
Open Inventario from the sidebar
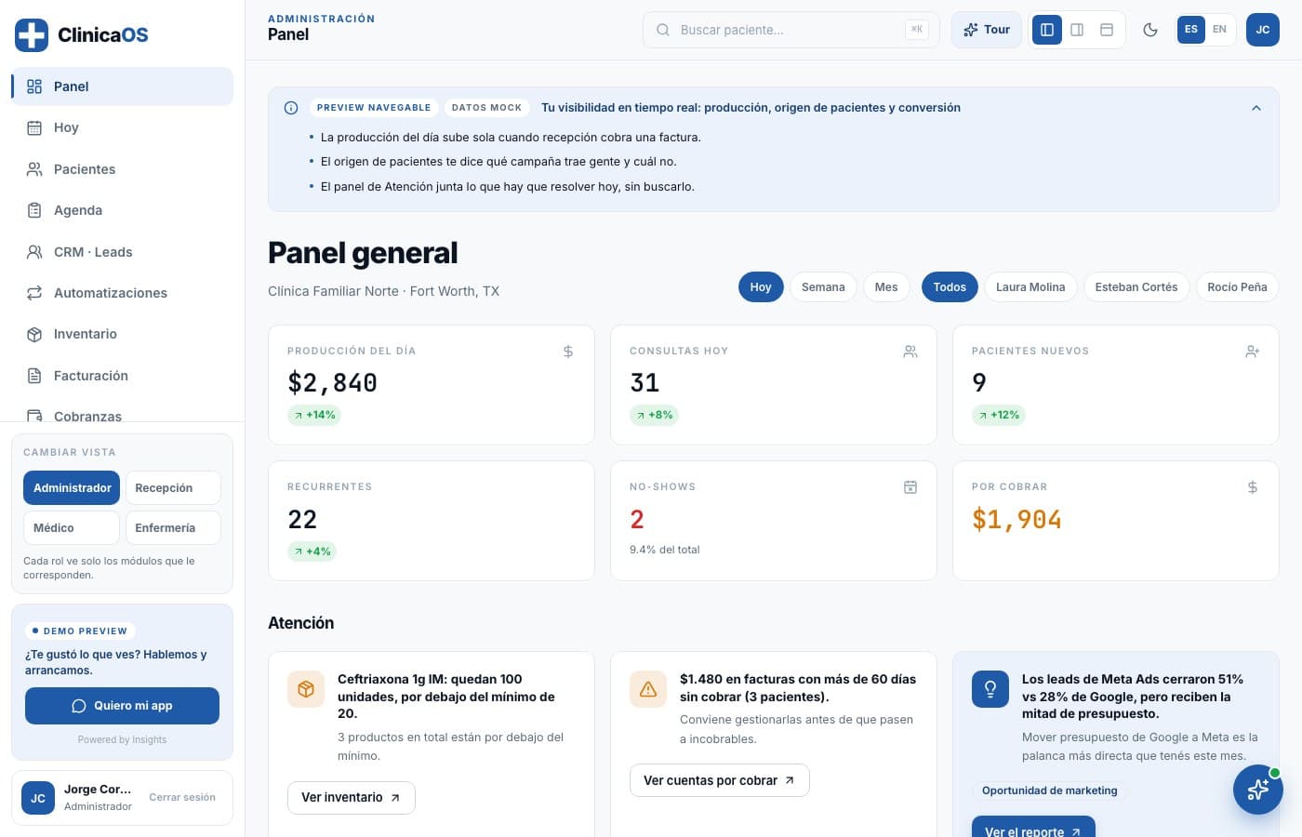pos(122,334)
